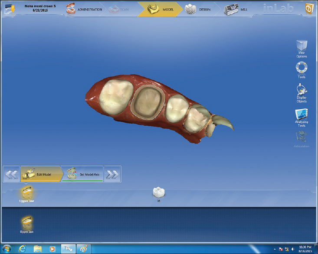Click the Display Objects icon
This screenshot has width=318, height=254.
(x=302, y=91)
